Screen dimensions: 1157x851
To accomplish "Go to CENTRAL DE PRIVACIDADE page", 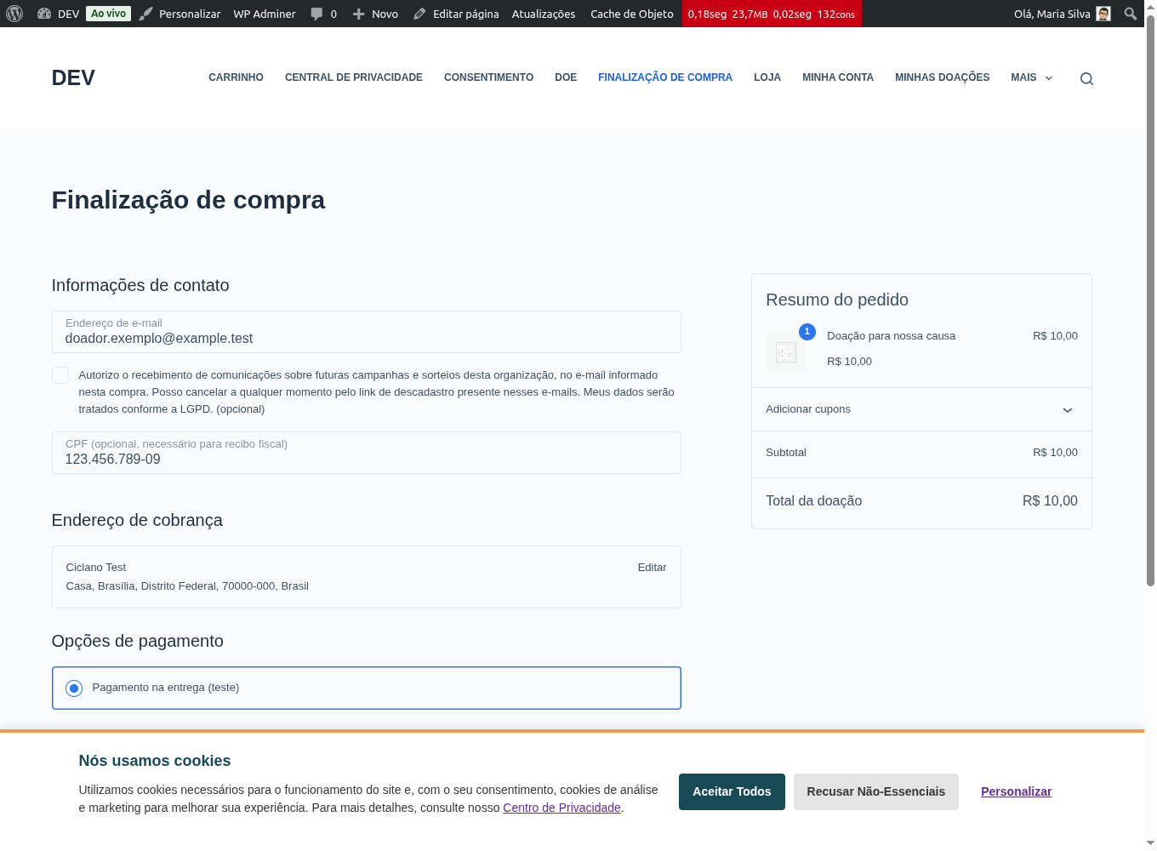I will point(354,77).
